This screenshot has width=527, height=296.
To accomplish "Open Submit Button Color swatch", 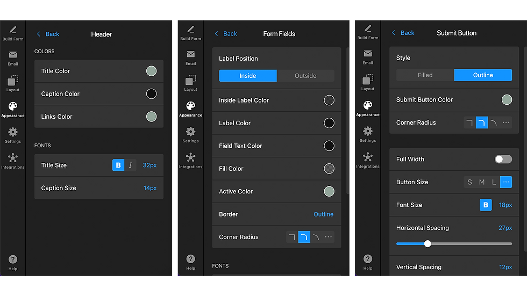I will click(507, 100).
